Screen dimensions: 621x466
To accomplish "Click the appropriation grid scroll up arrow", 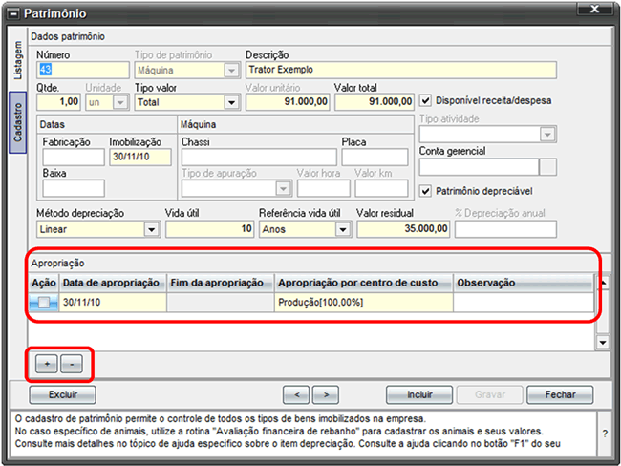I will [603, 283].
